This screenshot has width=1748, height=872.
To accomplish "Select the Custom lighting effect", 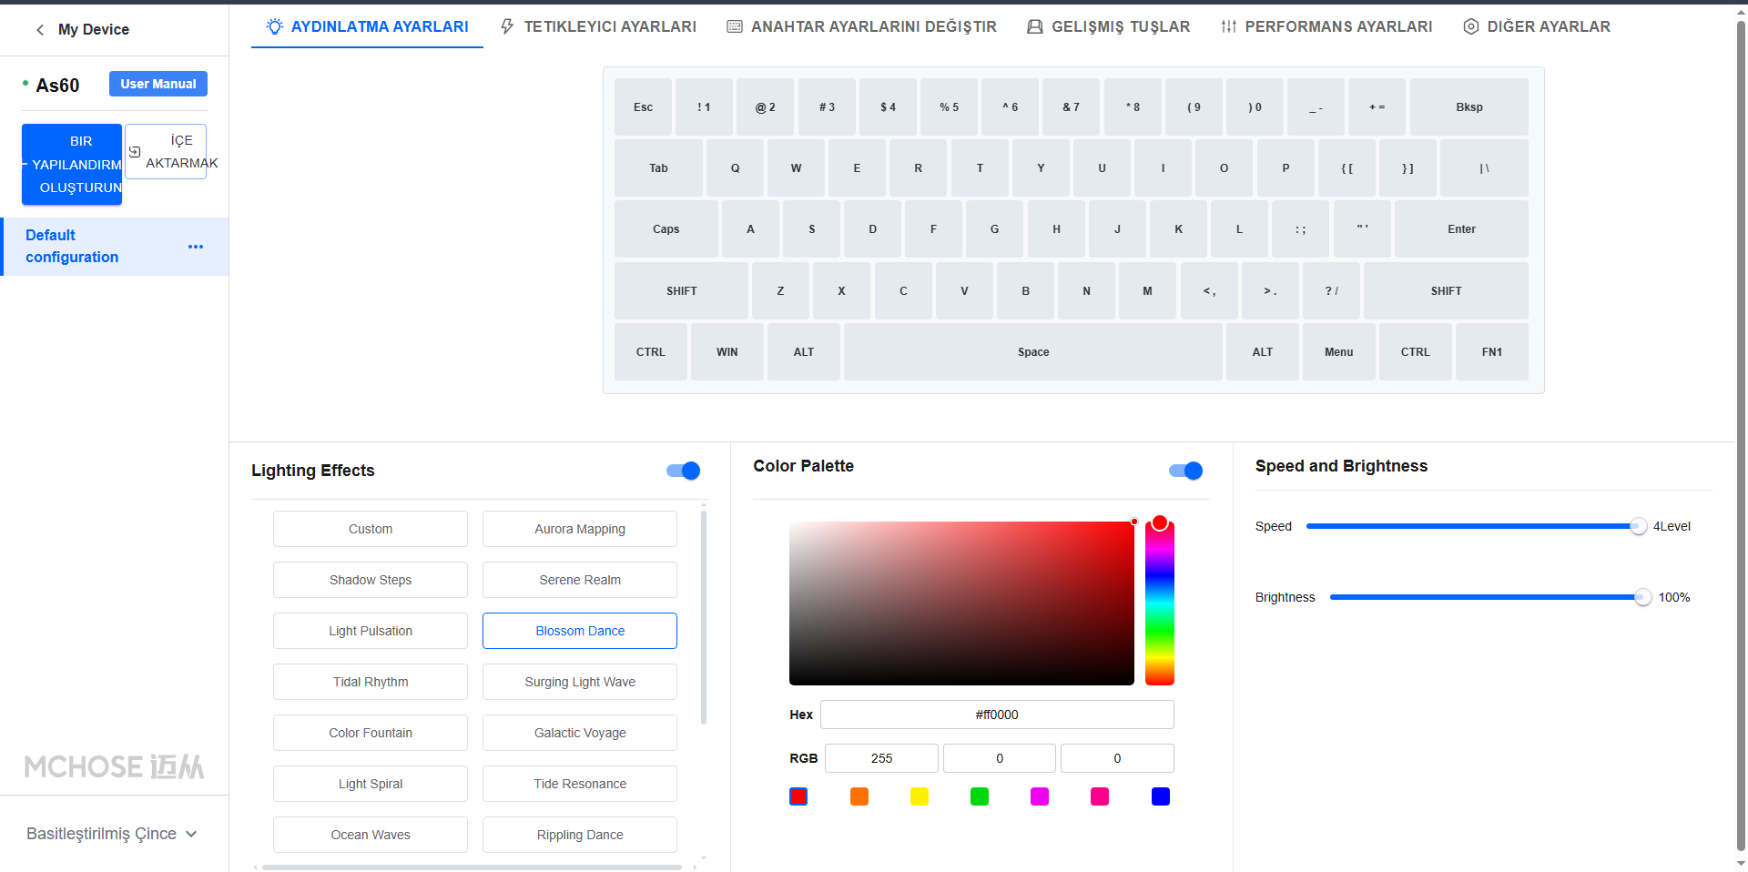I will (x=371, y=529).
